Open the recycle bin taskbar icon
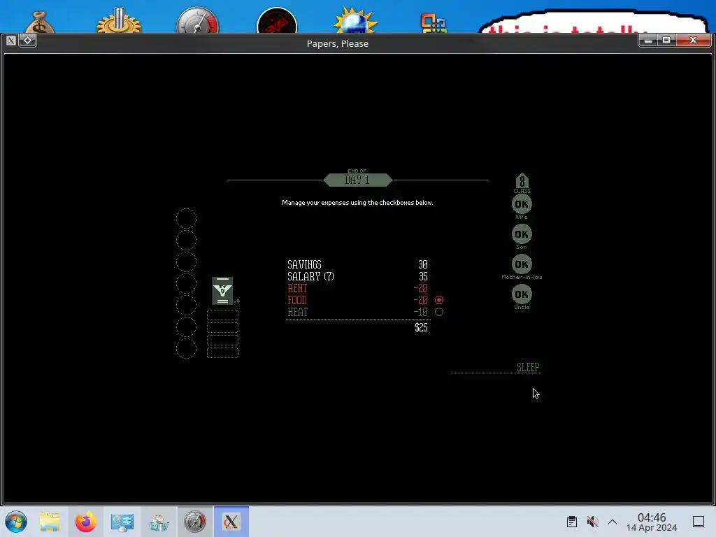Image resolution: width=716 pixels, height=537 pixels. [x=159, y=522]
